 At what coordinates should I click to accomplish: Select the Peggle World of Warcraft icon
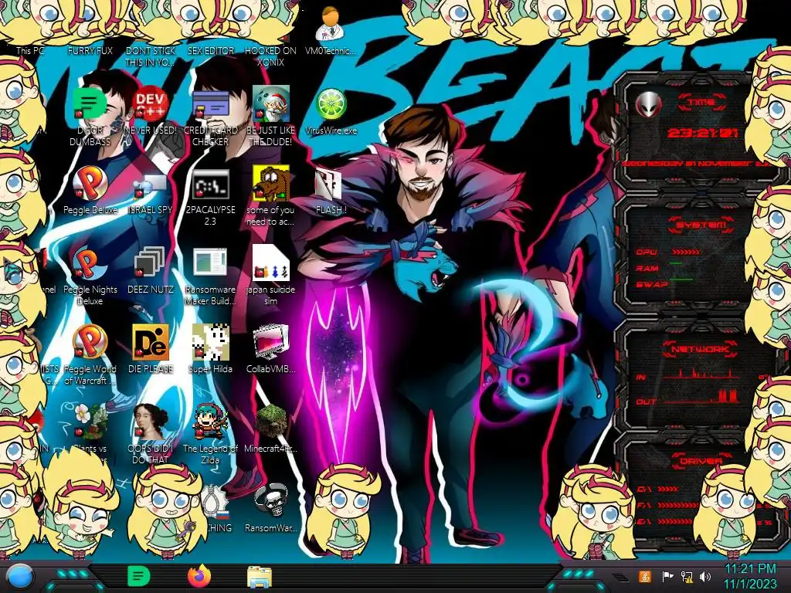tap(90, 342)
